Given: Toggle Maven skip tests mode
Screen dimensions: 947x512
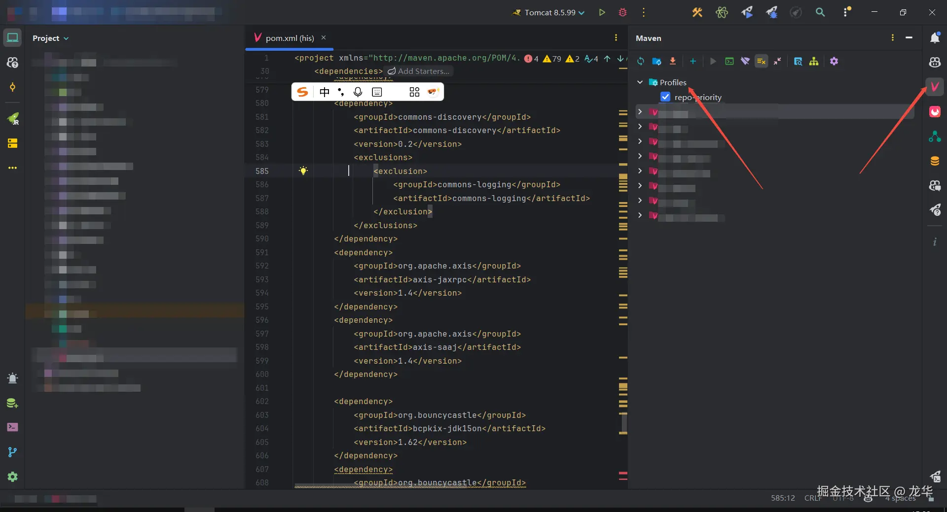Looking at the screenshot, I should pos(761,61).
